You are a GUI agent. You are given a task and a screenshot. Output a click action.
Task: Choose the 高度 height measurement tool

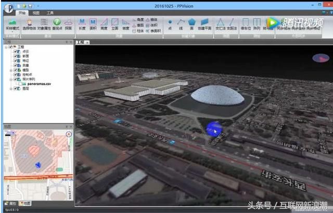coord(104,24)
